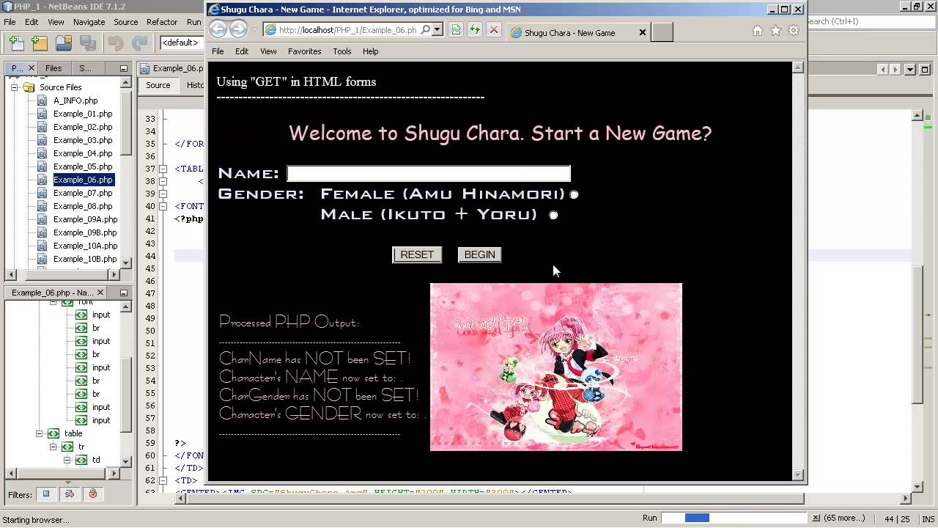Switch to the Files tab in NetBeans
938x528 pixels.
[53, 68]
